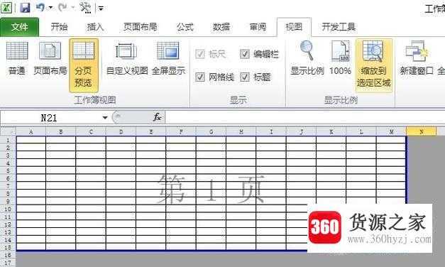Screen dimensions: 445x267
Task: Switch to the 公式 ribbon tab
Action: tap(185, 27)
